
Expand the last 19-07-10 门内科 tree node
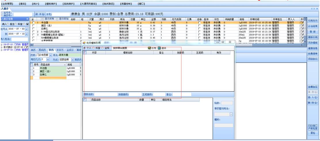[x=2, y=50]
